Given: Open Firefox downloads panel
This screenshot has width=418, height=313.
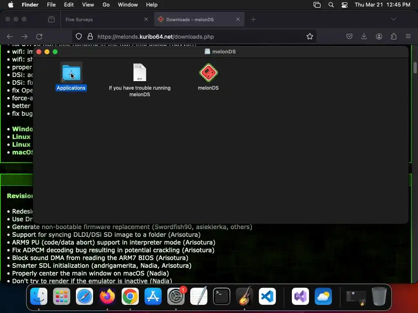Looking at the screenshot, I should [x=364, y=36].
